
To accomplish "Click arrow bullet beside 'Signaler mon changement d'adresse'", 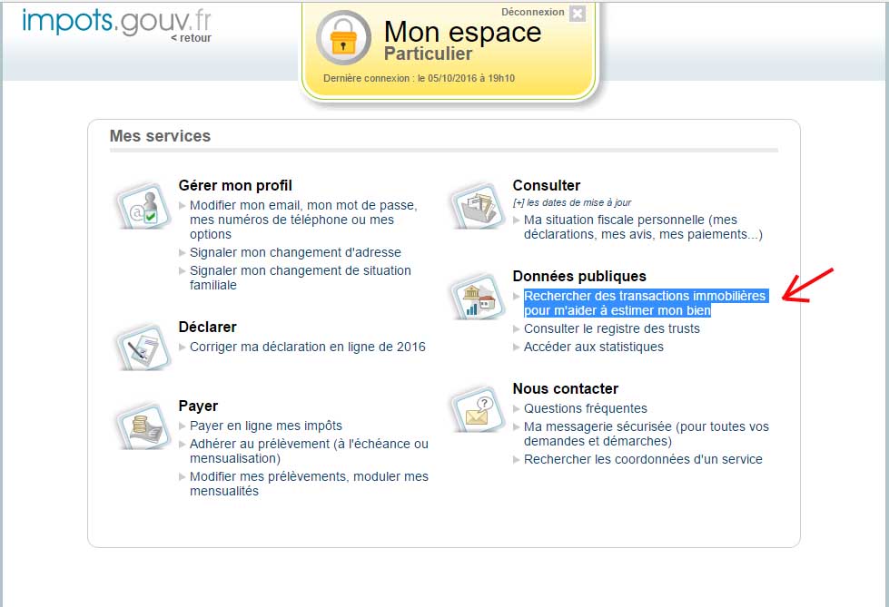I will [x=182, y=252].
